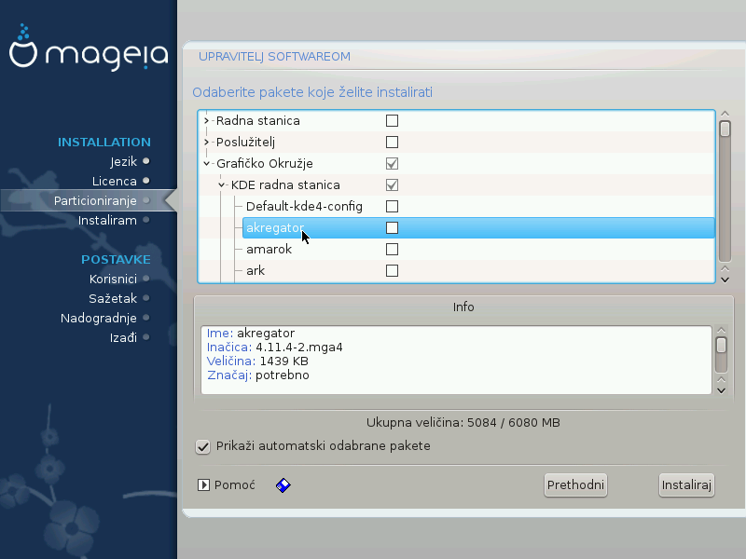The height and width of the screenshot is (559, 746).
Task: Collapse the Grafičko Okružje group
Action: coord(206,164)
